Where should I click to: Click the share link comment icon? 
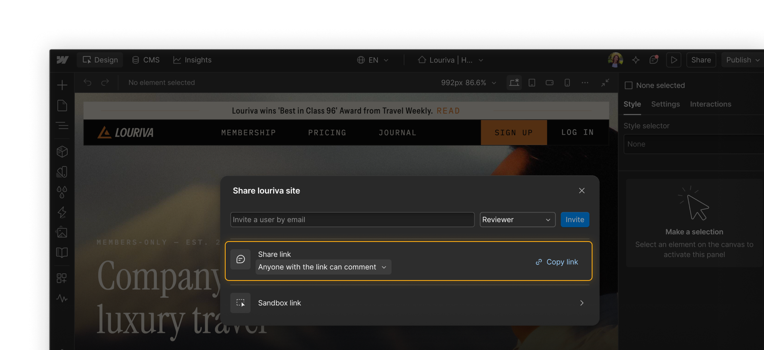pyautogui.click(x=241, y=259)
